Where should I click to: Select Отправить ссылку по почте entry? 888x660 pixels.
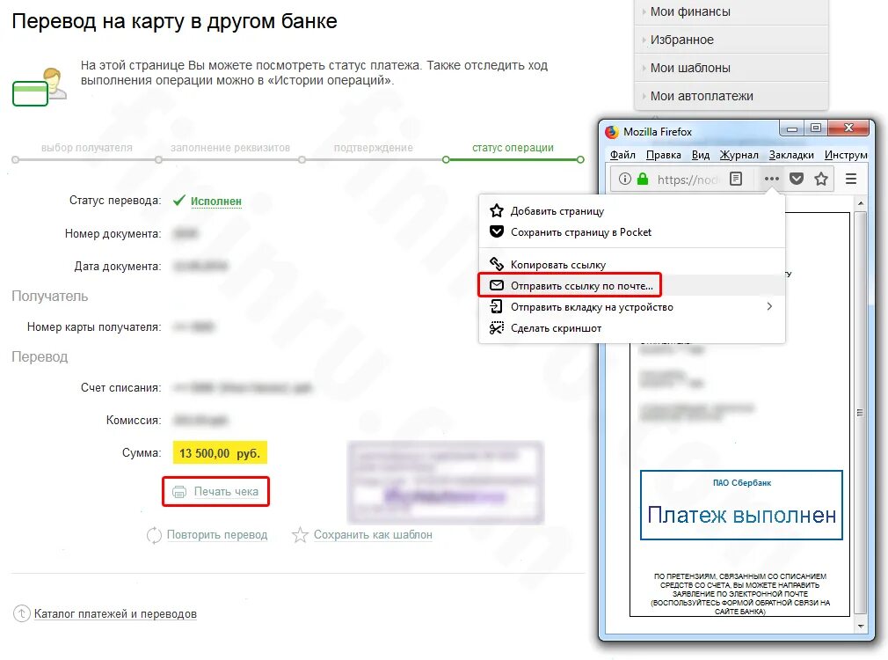[631, 286]
